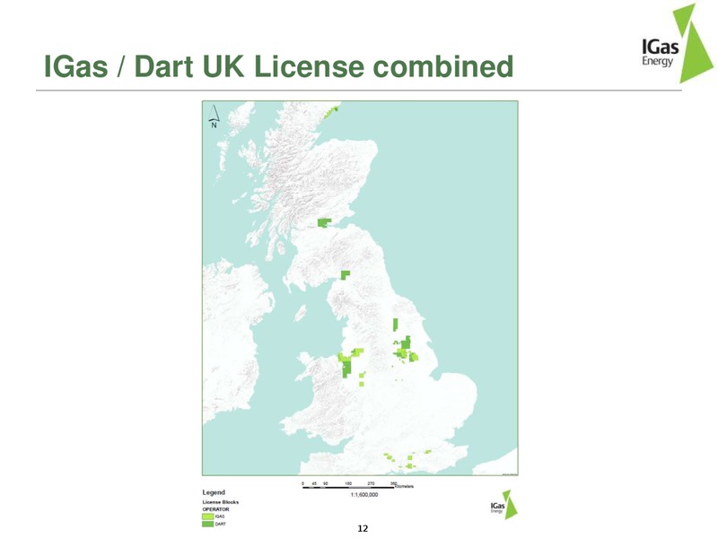Click the IGas Energy logo at top right

[x=677, y=43]
